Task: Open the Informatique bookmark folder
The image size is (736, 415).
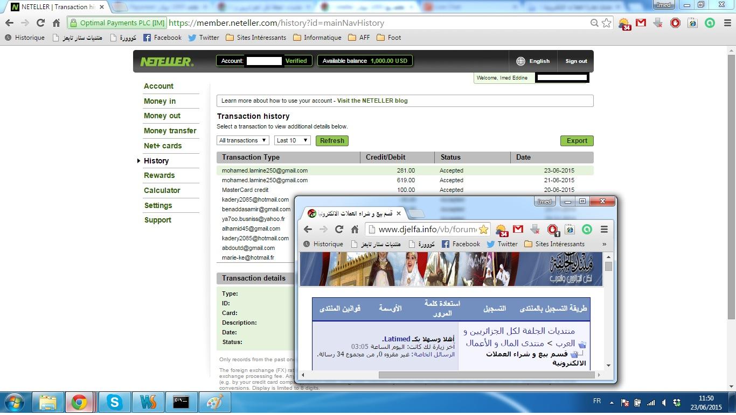Action: (317, 38)
